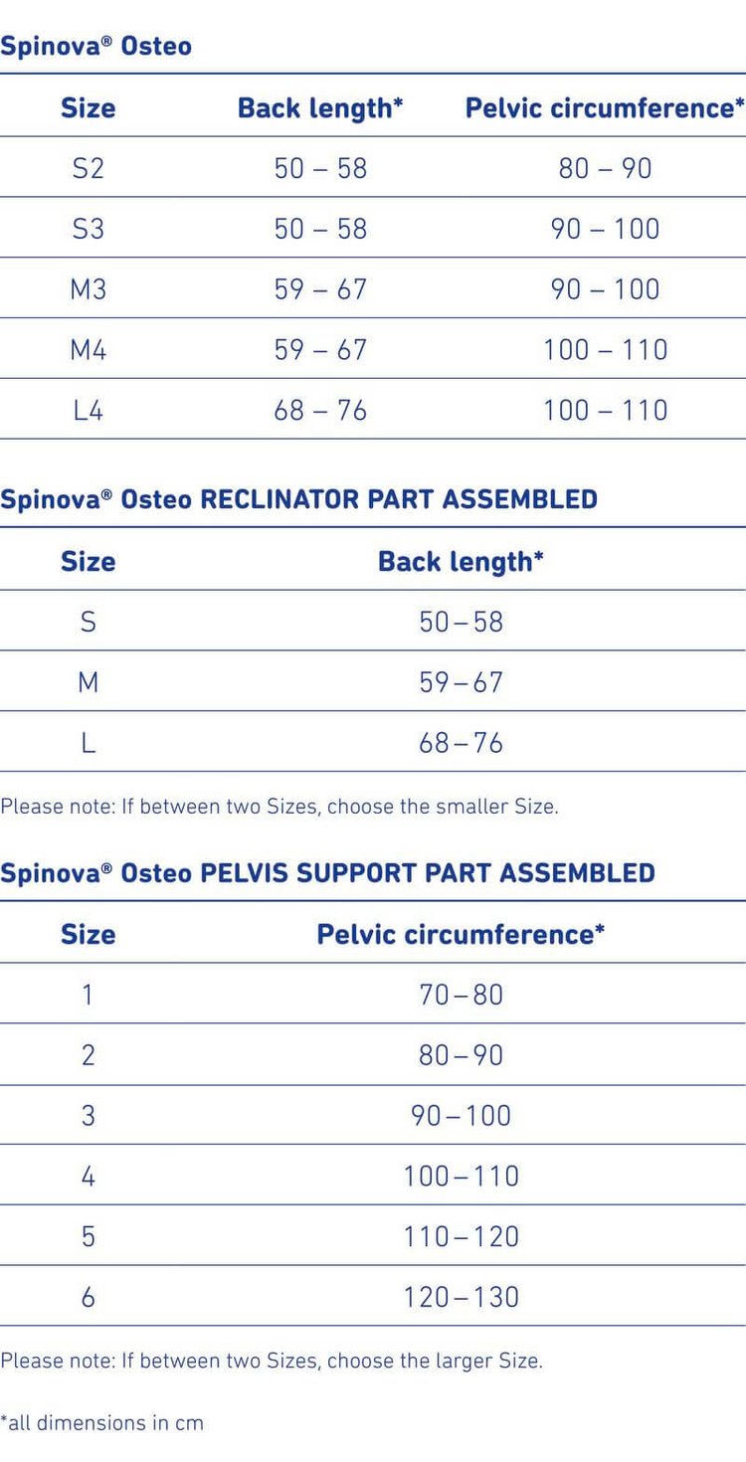Click the 110–120 pelvic circumference value
Screen dimensions: 746x1462
pos(461,1236)
